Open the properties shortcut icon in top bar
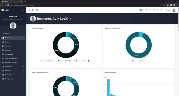179x96 pixels. pos(33,10)
